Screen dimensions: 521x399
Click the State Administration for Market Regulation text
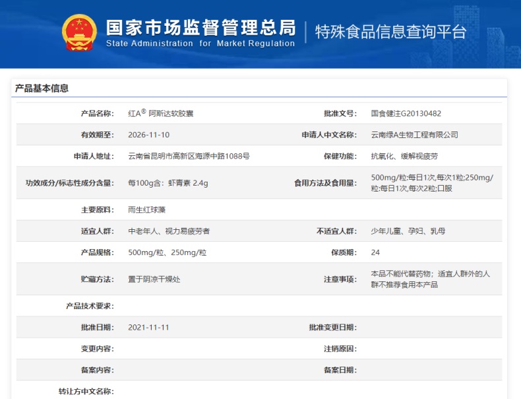[x=200, y=44]
